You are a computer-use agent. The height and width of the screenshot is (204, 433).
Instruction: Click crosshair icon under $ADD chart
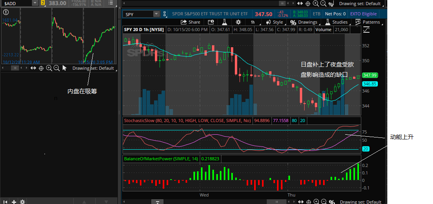click(41, 68)
